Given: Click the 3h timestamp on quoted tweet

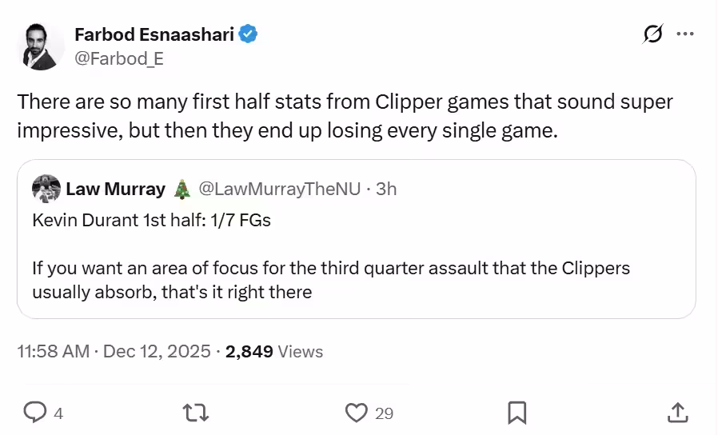Looking at the screenshot, I should (x=386, y=189).
